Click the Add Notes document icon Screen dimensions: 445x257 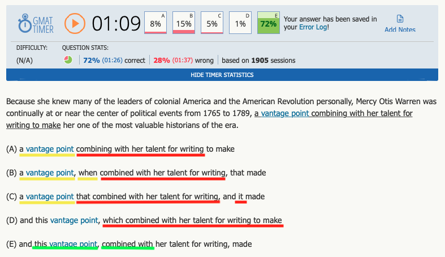[x=400, y=19]
